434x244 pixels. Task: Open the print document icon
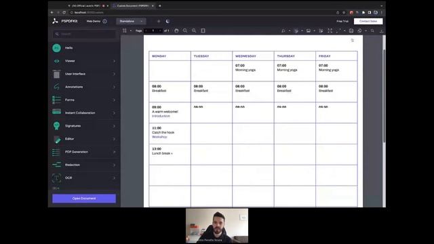point(351,30)
